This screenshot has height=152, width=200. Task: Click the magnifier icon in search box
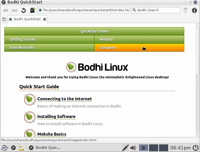point(134,10)
